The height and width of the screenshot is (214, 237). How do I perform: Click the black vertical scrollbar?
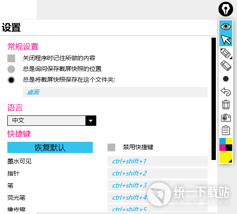click(x=214, y=99)
